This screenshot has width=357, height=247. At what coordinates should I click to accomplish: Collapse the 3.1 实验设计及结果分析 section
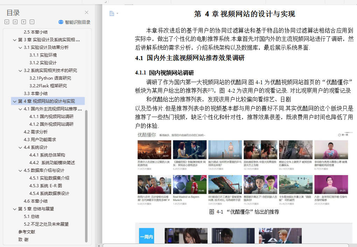20,48
